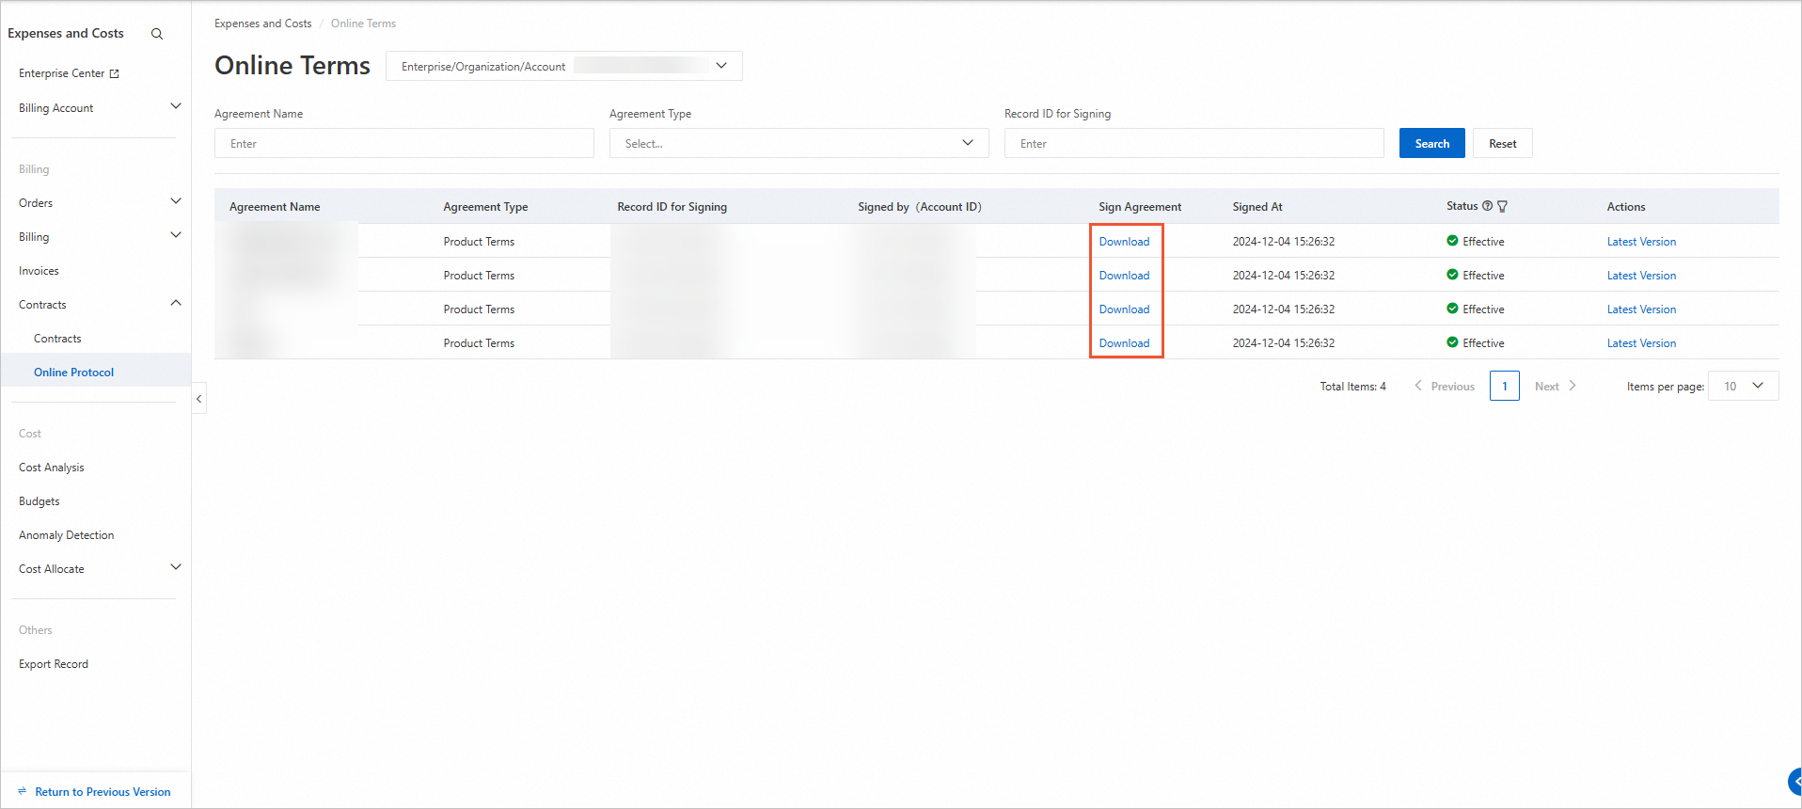Click the Signed At column header
1802x809 pixels.
(1257, 207)
